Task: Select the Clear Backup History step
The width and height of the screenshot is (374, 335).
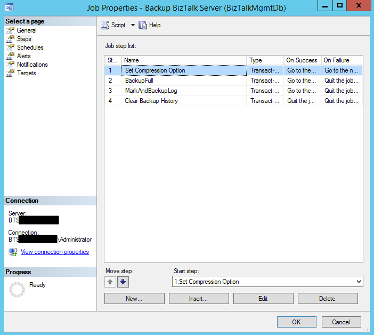Action: tap(151, 101)
